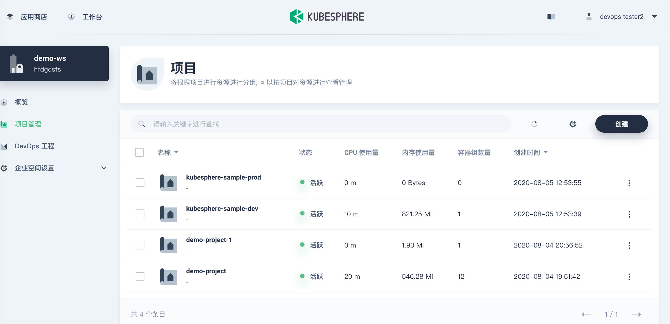670x324 pixels.
Task: Open more options for demo-project row
Action: 629,277
